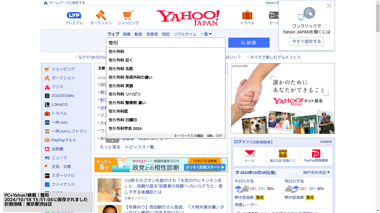The image size is (380, 213).
Task: Open the Travel suitcase icon in header
Action: 247,15
